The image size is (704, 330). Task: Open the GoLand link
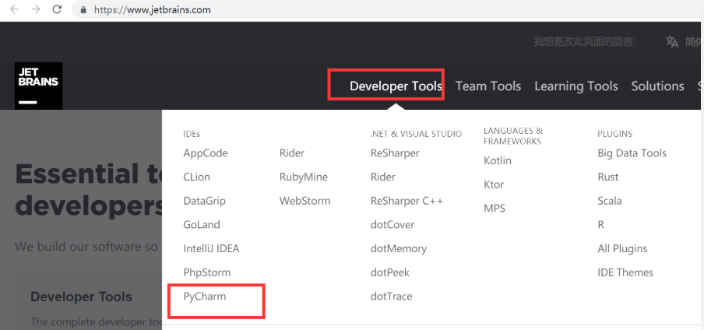coord(202,224)
